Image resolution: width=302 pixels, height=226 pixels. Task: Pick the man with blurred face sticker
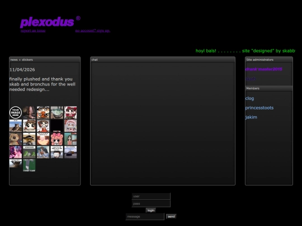[57, 152]
